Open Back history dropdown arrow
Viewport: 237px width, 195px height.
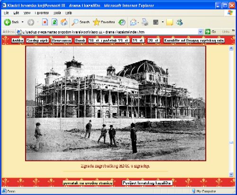pos(22,22)
